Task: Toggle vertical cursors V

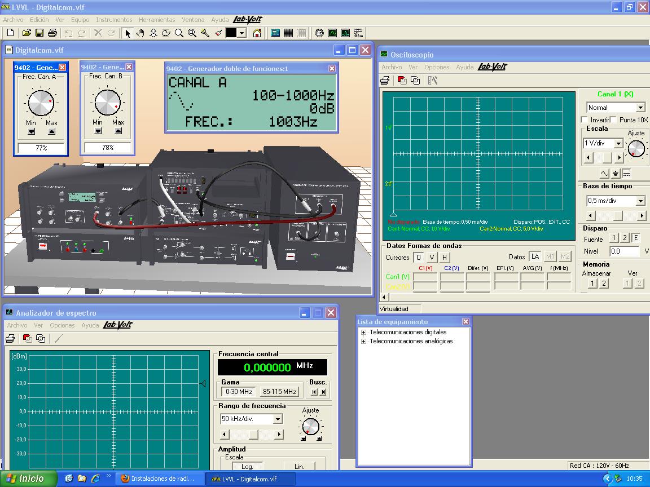Action: (x=432, y=257)
